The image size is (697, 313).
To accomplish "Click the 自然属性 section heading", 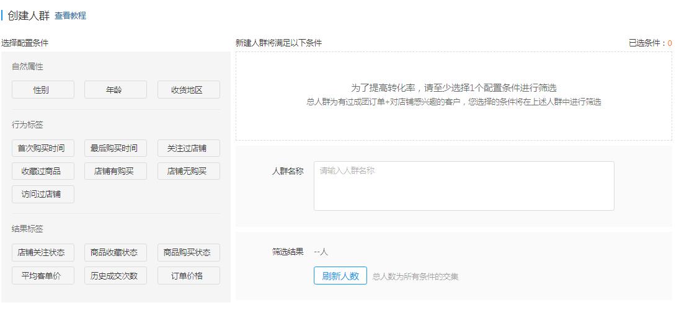I will tap(27, 67).
